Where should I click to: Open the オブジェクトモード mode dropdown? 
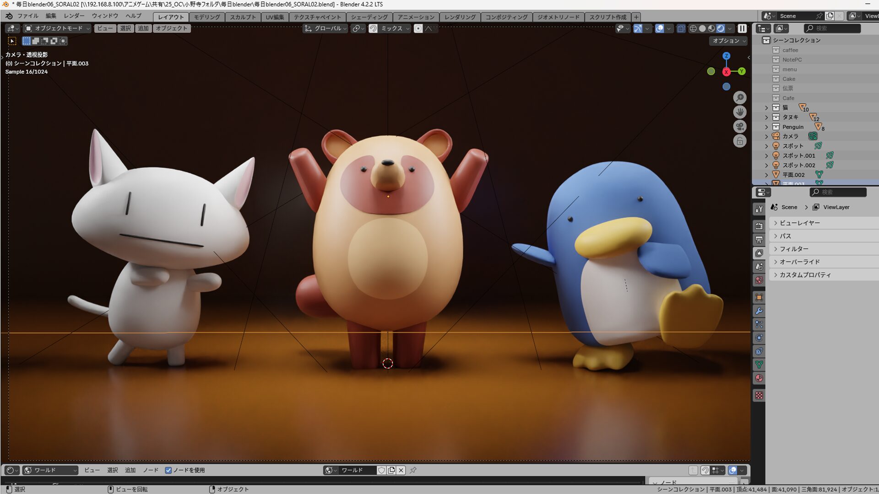pyautogui.click(x=57, y=28)
